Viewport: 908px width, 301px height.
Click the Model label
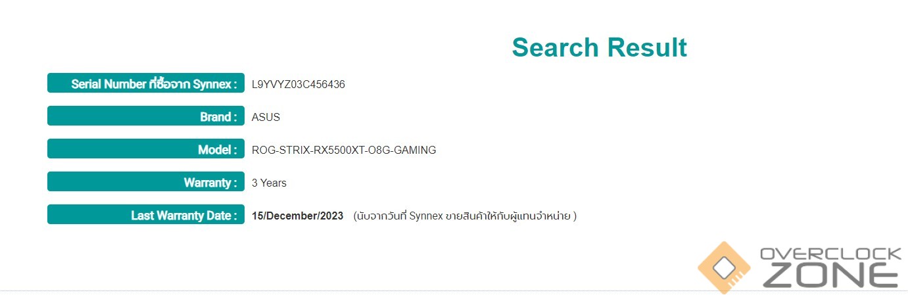[146, 149]
